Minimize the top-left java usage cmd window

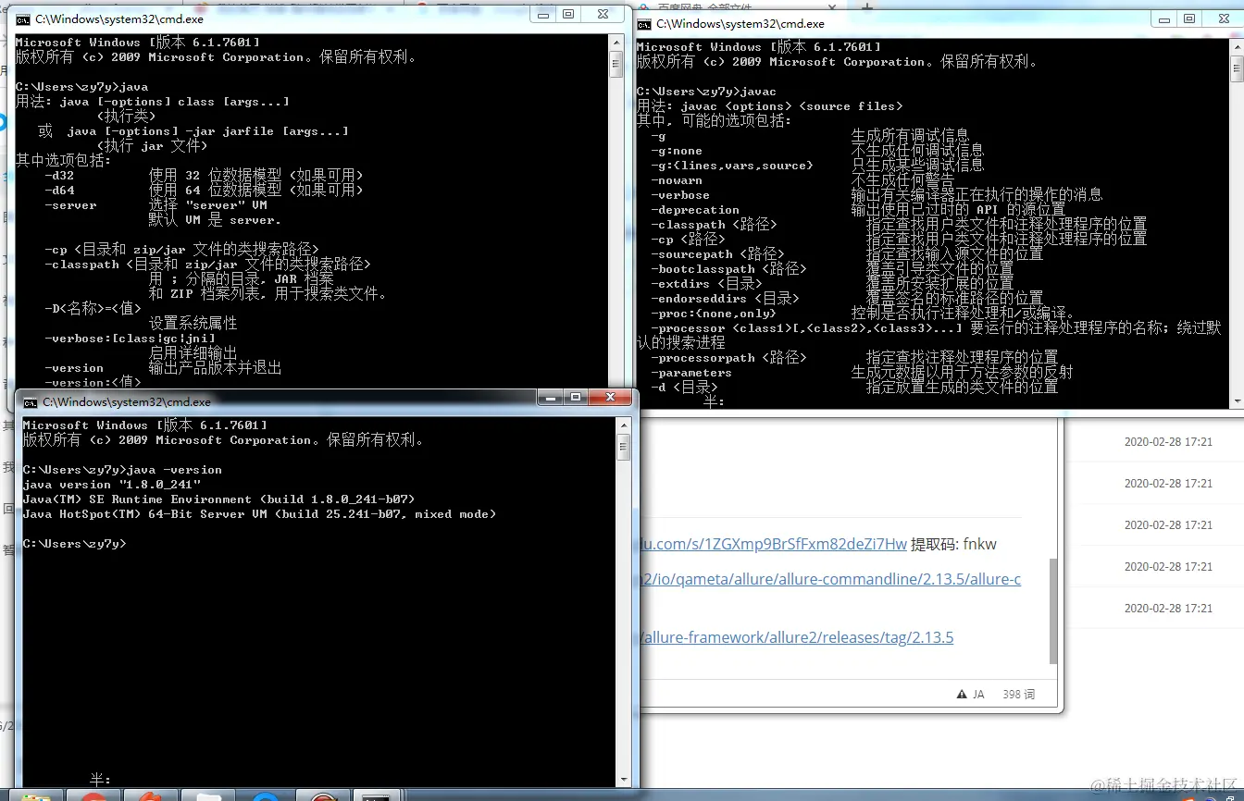pos(545,14)
